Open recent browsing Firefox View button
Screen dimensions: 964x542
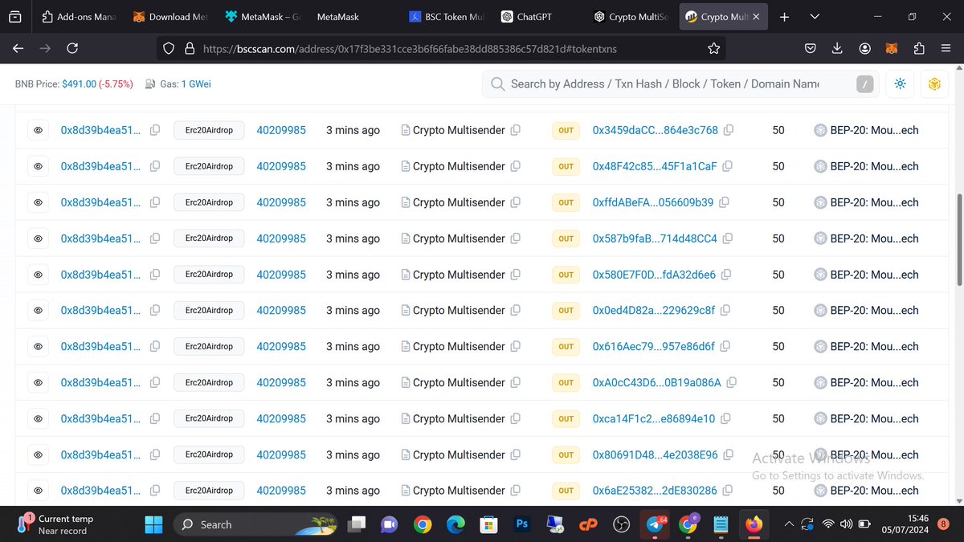point(15,17)
